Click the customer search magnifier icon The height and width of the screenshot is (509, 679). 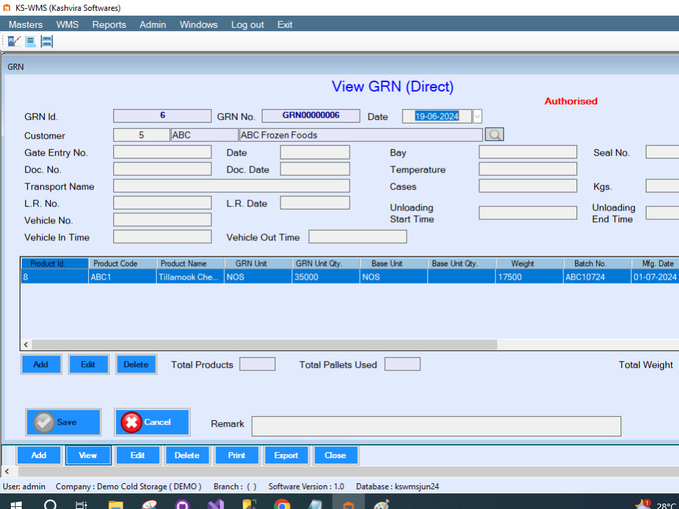coord(494,134)
